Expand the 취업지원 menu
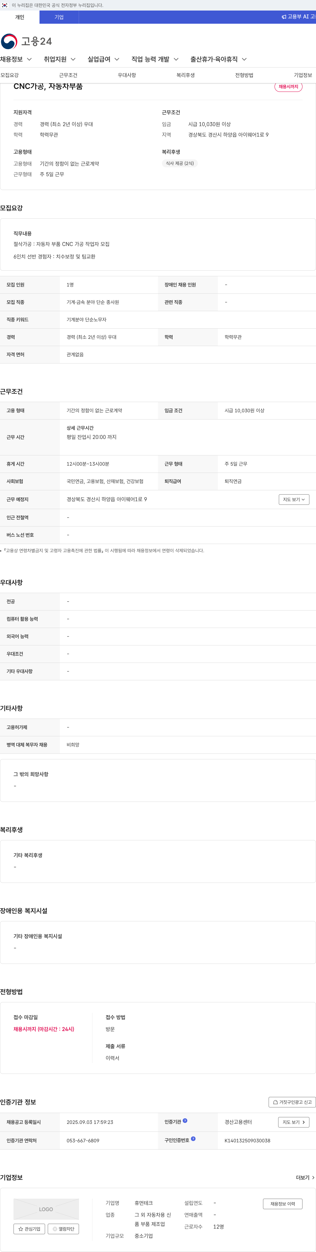The height and width of the screenshot is (1252, 316). click(x=60, y=59)
